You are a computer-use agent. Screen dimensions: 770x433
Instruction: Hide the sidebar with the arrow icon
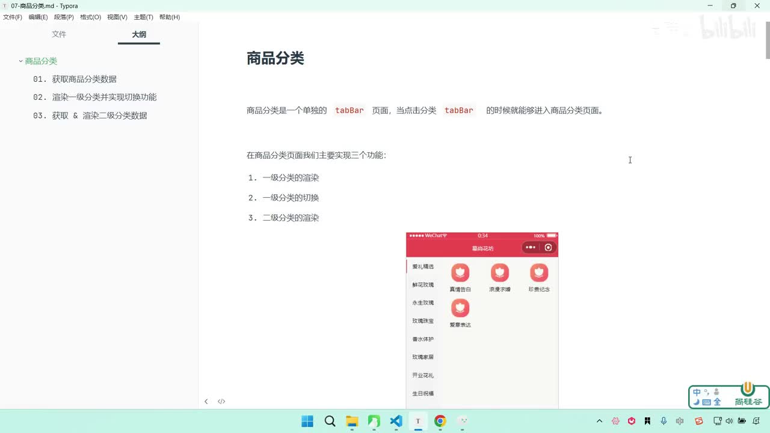[206, 401]
